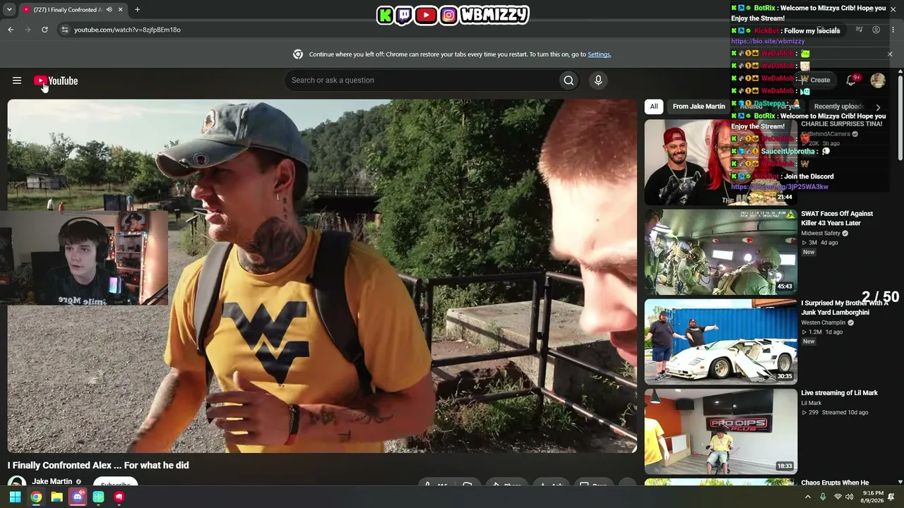Open the Wi-Fi network tray icon

(x=838, y=497)
